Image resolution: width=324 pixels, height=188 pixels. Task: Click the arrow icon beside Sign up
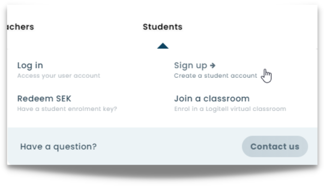212,65
